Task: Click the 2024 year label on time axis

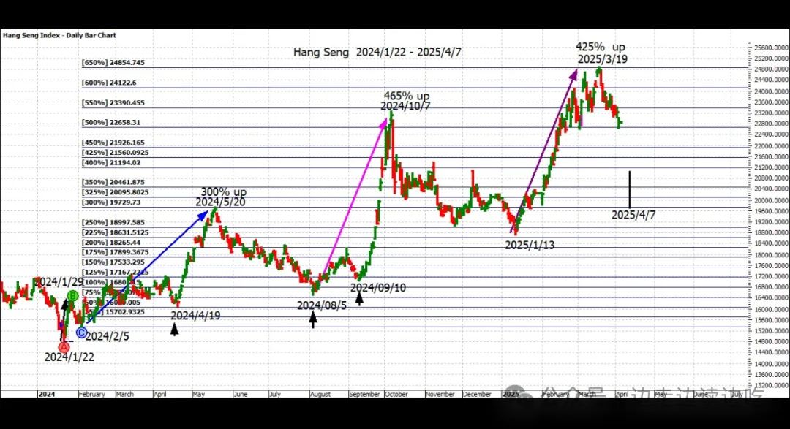Action: [46, 394]
